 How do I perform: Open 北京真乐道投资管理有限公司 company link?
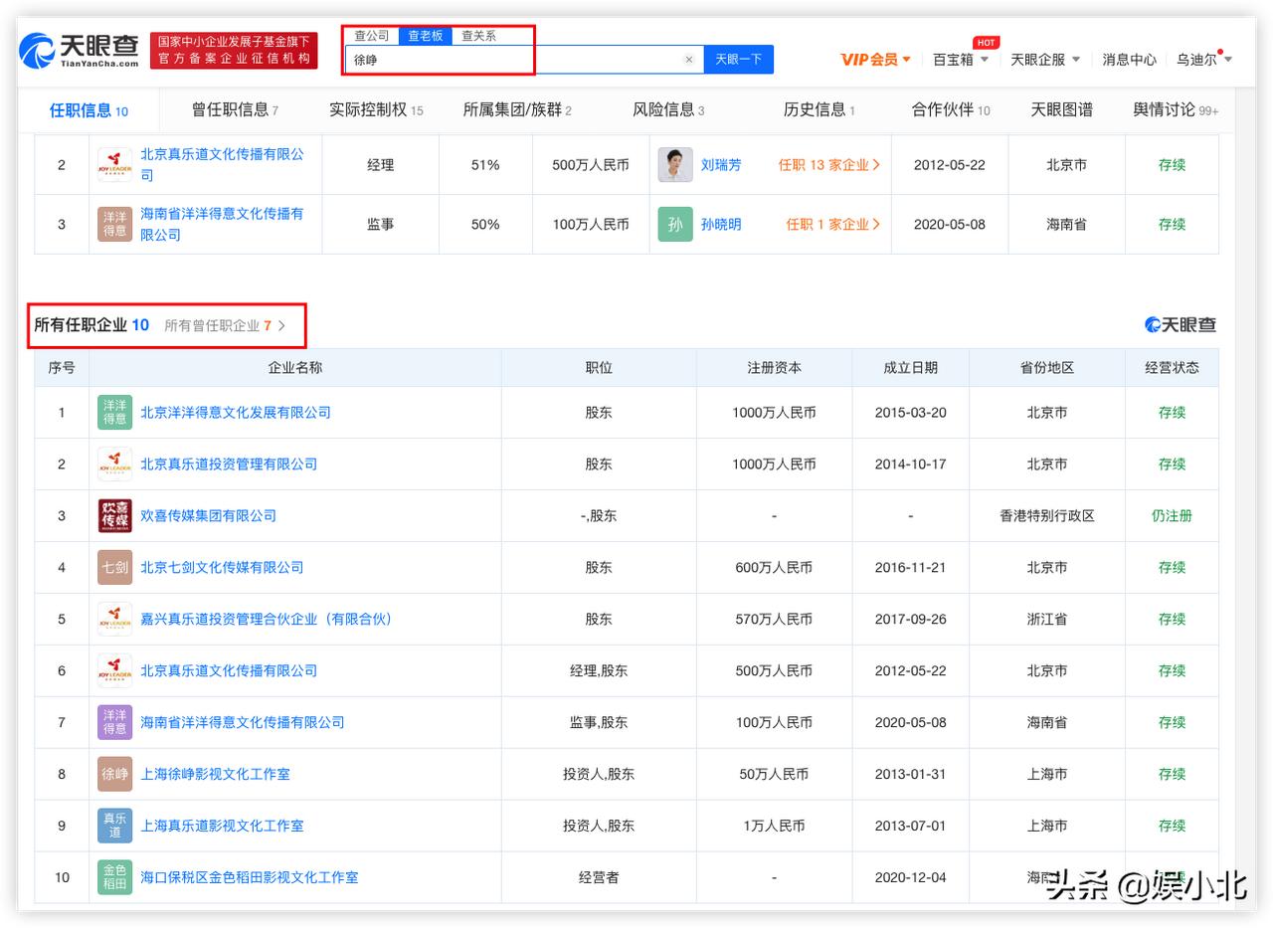pyautogui.click(x=229, y=464)
